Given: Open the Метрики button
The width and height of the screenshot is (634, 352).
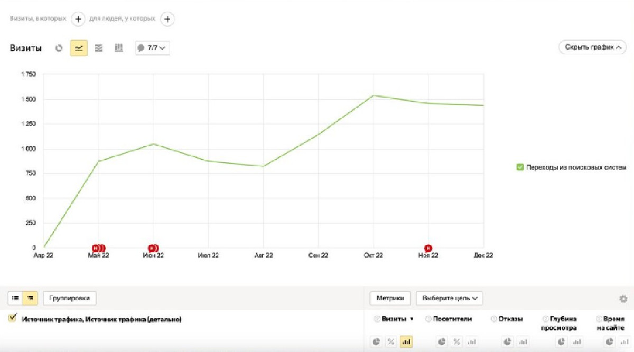Looking at the screenshot, I should (x=390, y=298).
